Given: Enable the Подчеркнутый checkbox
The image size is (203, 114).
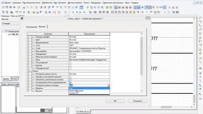Looking at the screenshot, I should [x=70, y=68].
